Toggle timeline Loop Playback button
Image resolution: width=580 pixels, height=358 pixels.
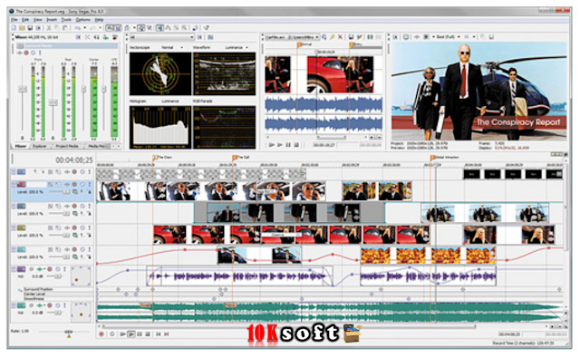tap(112, 334)
